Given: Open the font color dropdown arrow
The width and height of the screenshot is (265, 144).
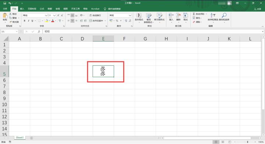Looking at the screenshot, I should point(56,21).
